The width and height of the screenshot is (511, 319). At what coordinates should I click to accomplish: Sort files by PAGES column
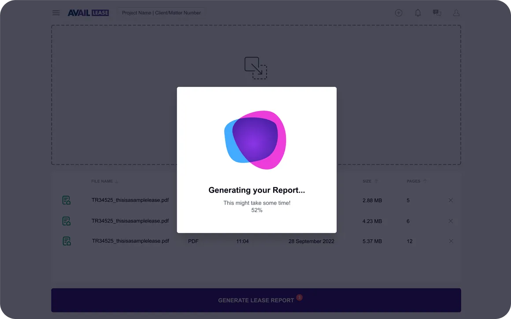point(415,181)
